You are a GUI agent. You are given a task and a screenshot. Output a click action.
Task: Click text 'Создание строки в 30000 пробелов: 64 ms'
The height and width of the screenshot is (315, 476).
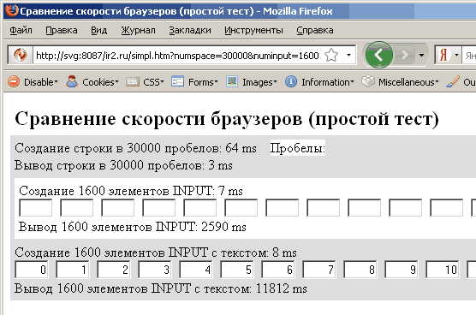pos(136,148)
